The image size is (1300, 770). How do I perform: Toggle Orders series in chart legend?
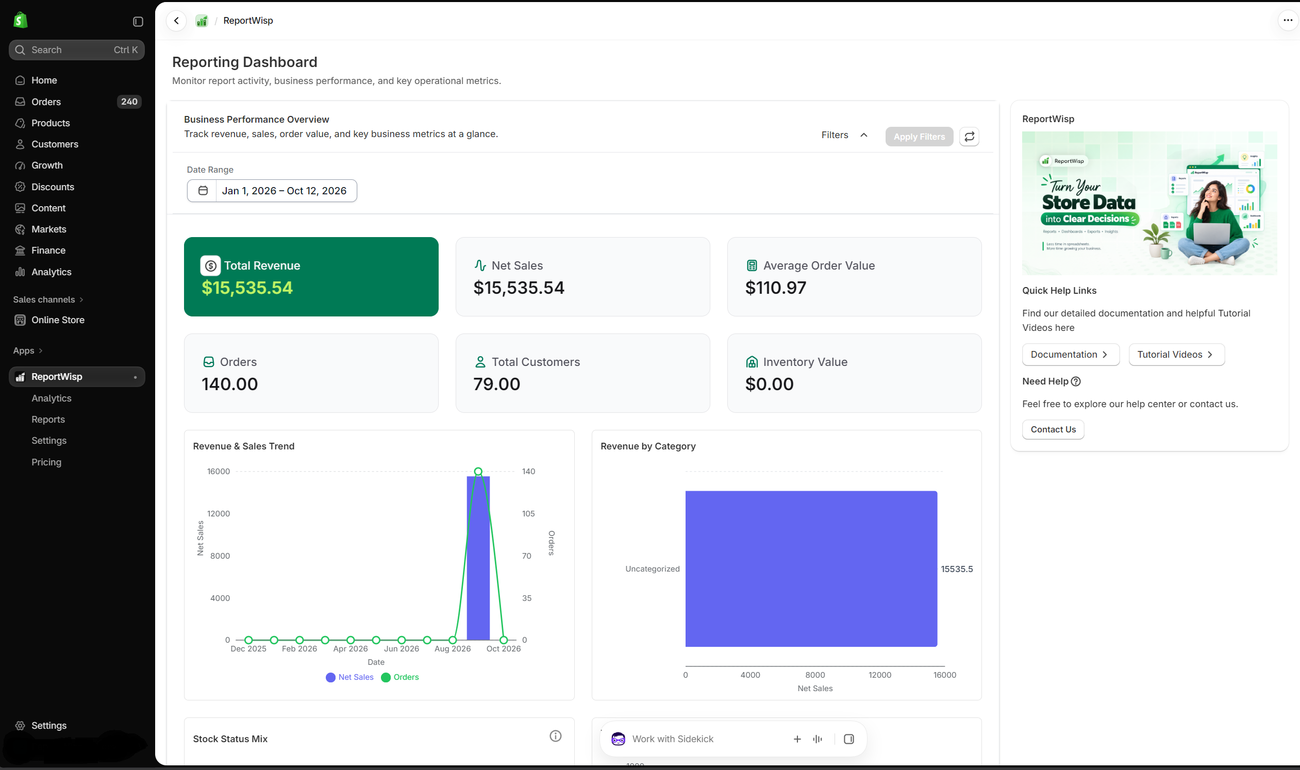click(399, 677)
